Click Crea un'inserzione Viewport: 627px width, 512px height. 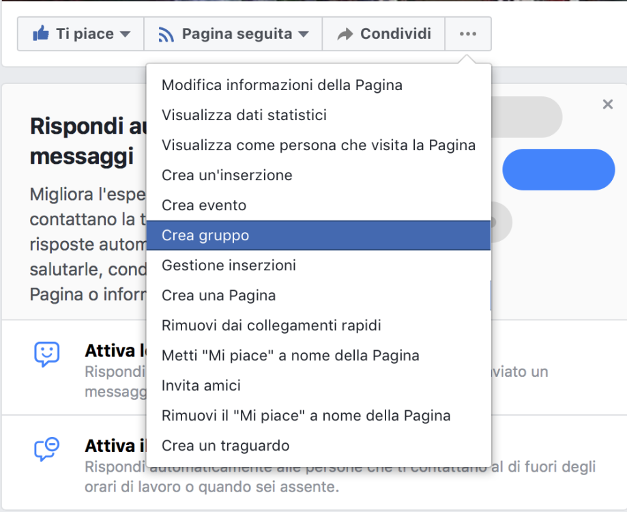[x=226, y=175]
